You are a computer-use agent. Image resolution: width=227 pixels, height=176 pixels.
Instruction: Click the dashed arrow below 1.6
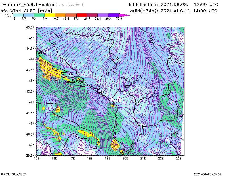click(x=7, y=15)
